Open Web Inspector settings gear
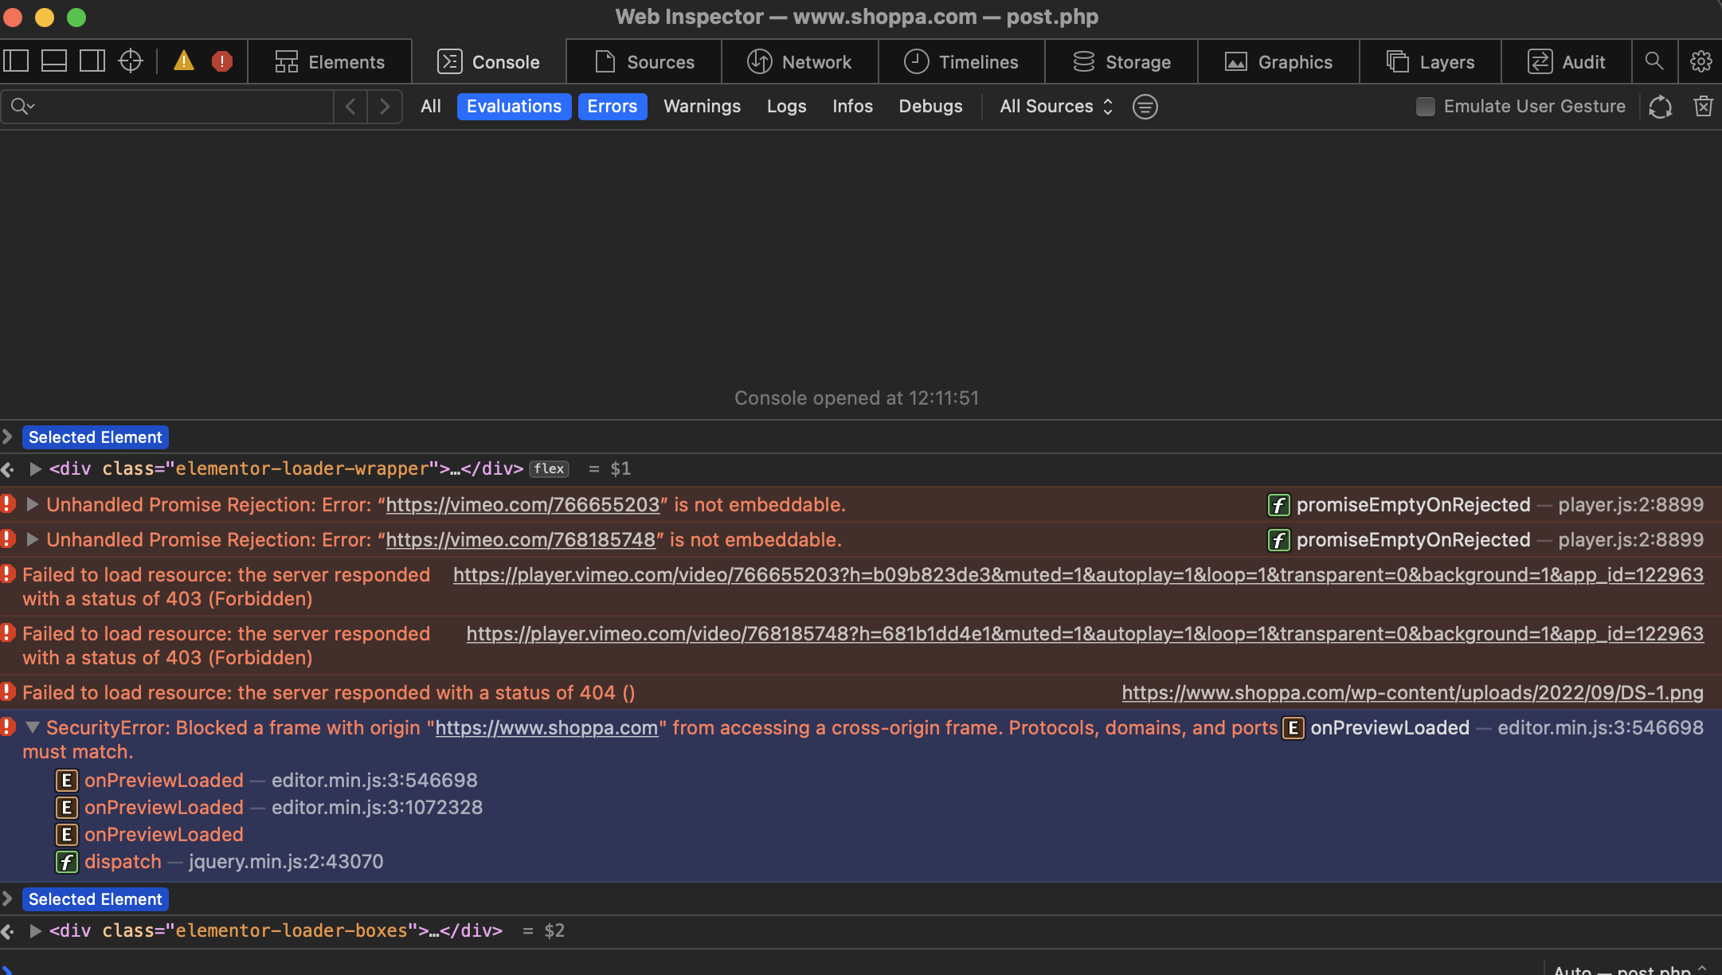The width and height of the screenshot is (1722, 975). (1701, 61)
